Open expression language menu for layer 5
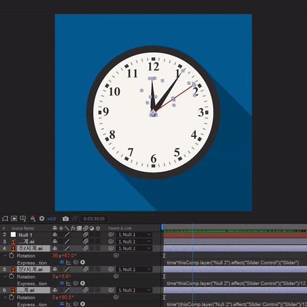This screenshot has width=307, height=307. tap(83, 283)
